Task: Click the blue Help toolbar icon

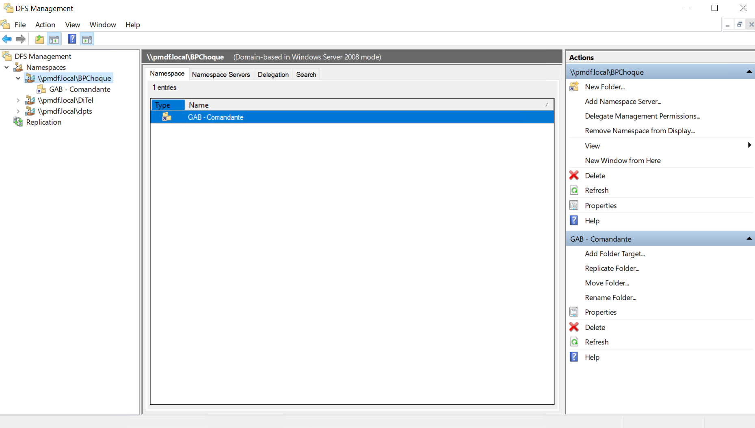Action: tap(72, 39)
